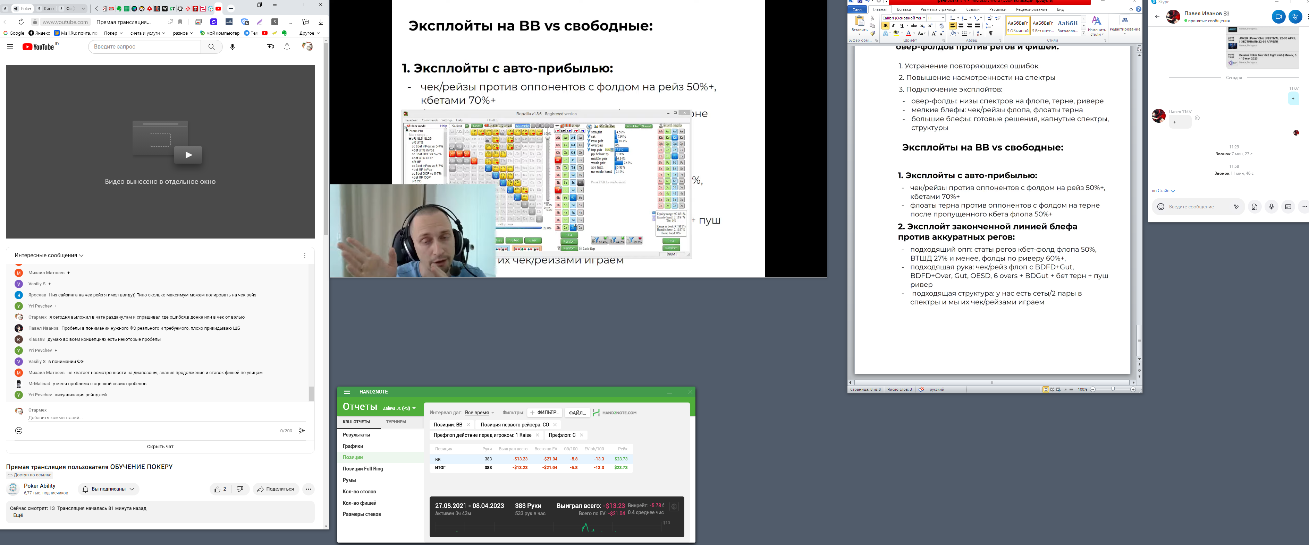
Task: Open Hand2Note player Zaleva Jr. dropdown
Action: 399,408
